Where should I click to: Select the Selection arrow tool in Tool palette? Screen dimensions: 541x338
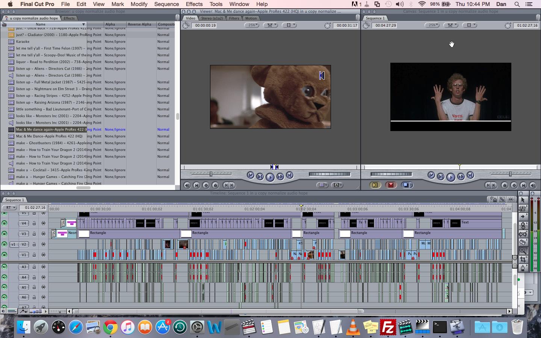pos(523,200)
